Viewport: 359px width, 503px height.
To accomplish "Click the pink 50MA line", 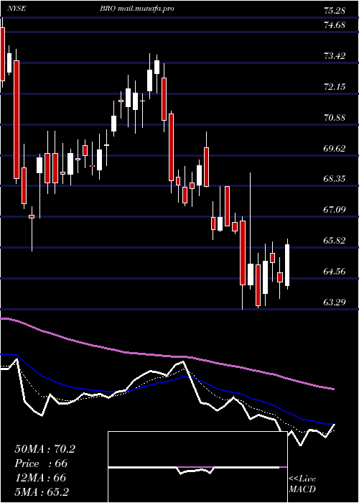I will [167, 356].
